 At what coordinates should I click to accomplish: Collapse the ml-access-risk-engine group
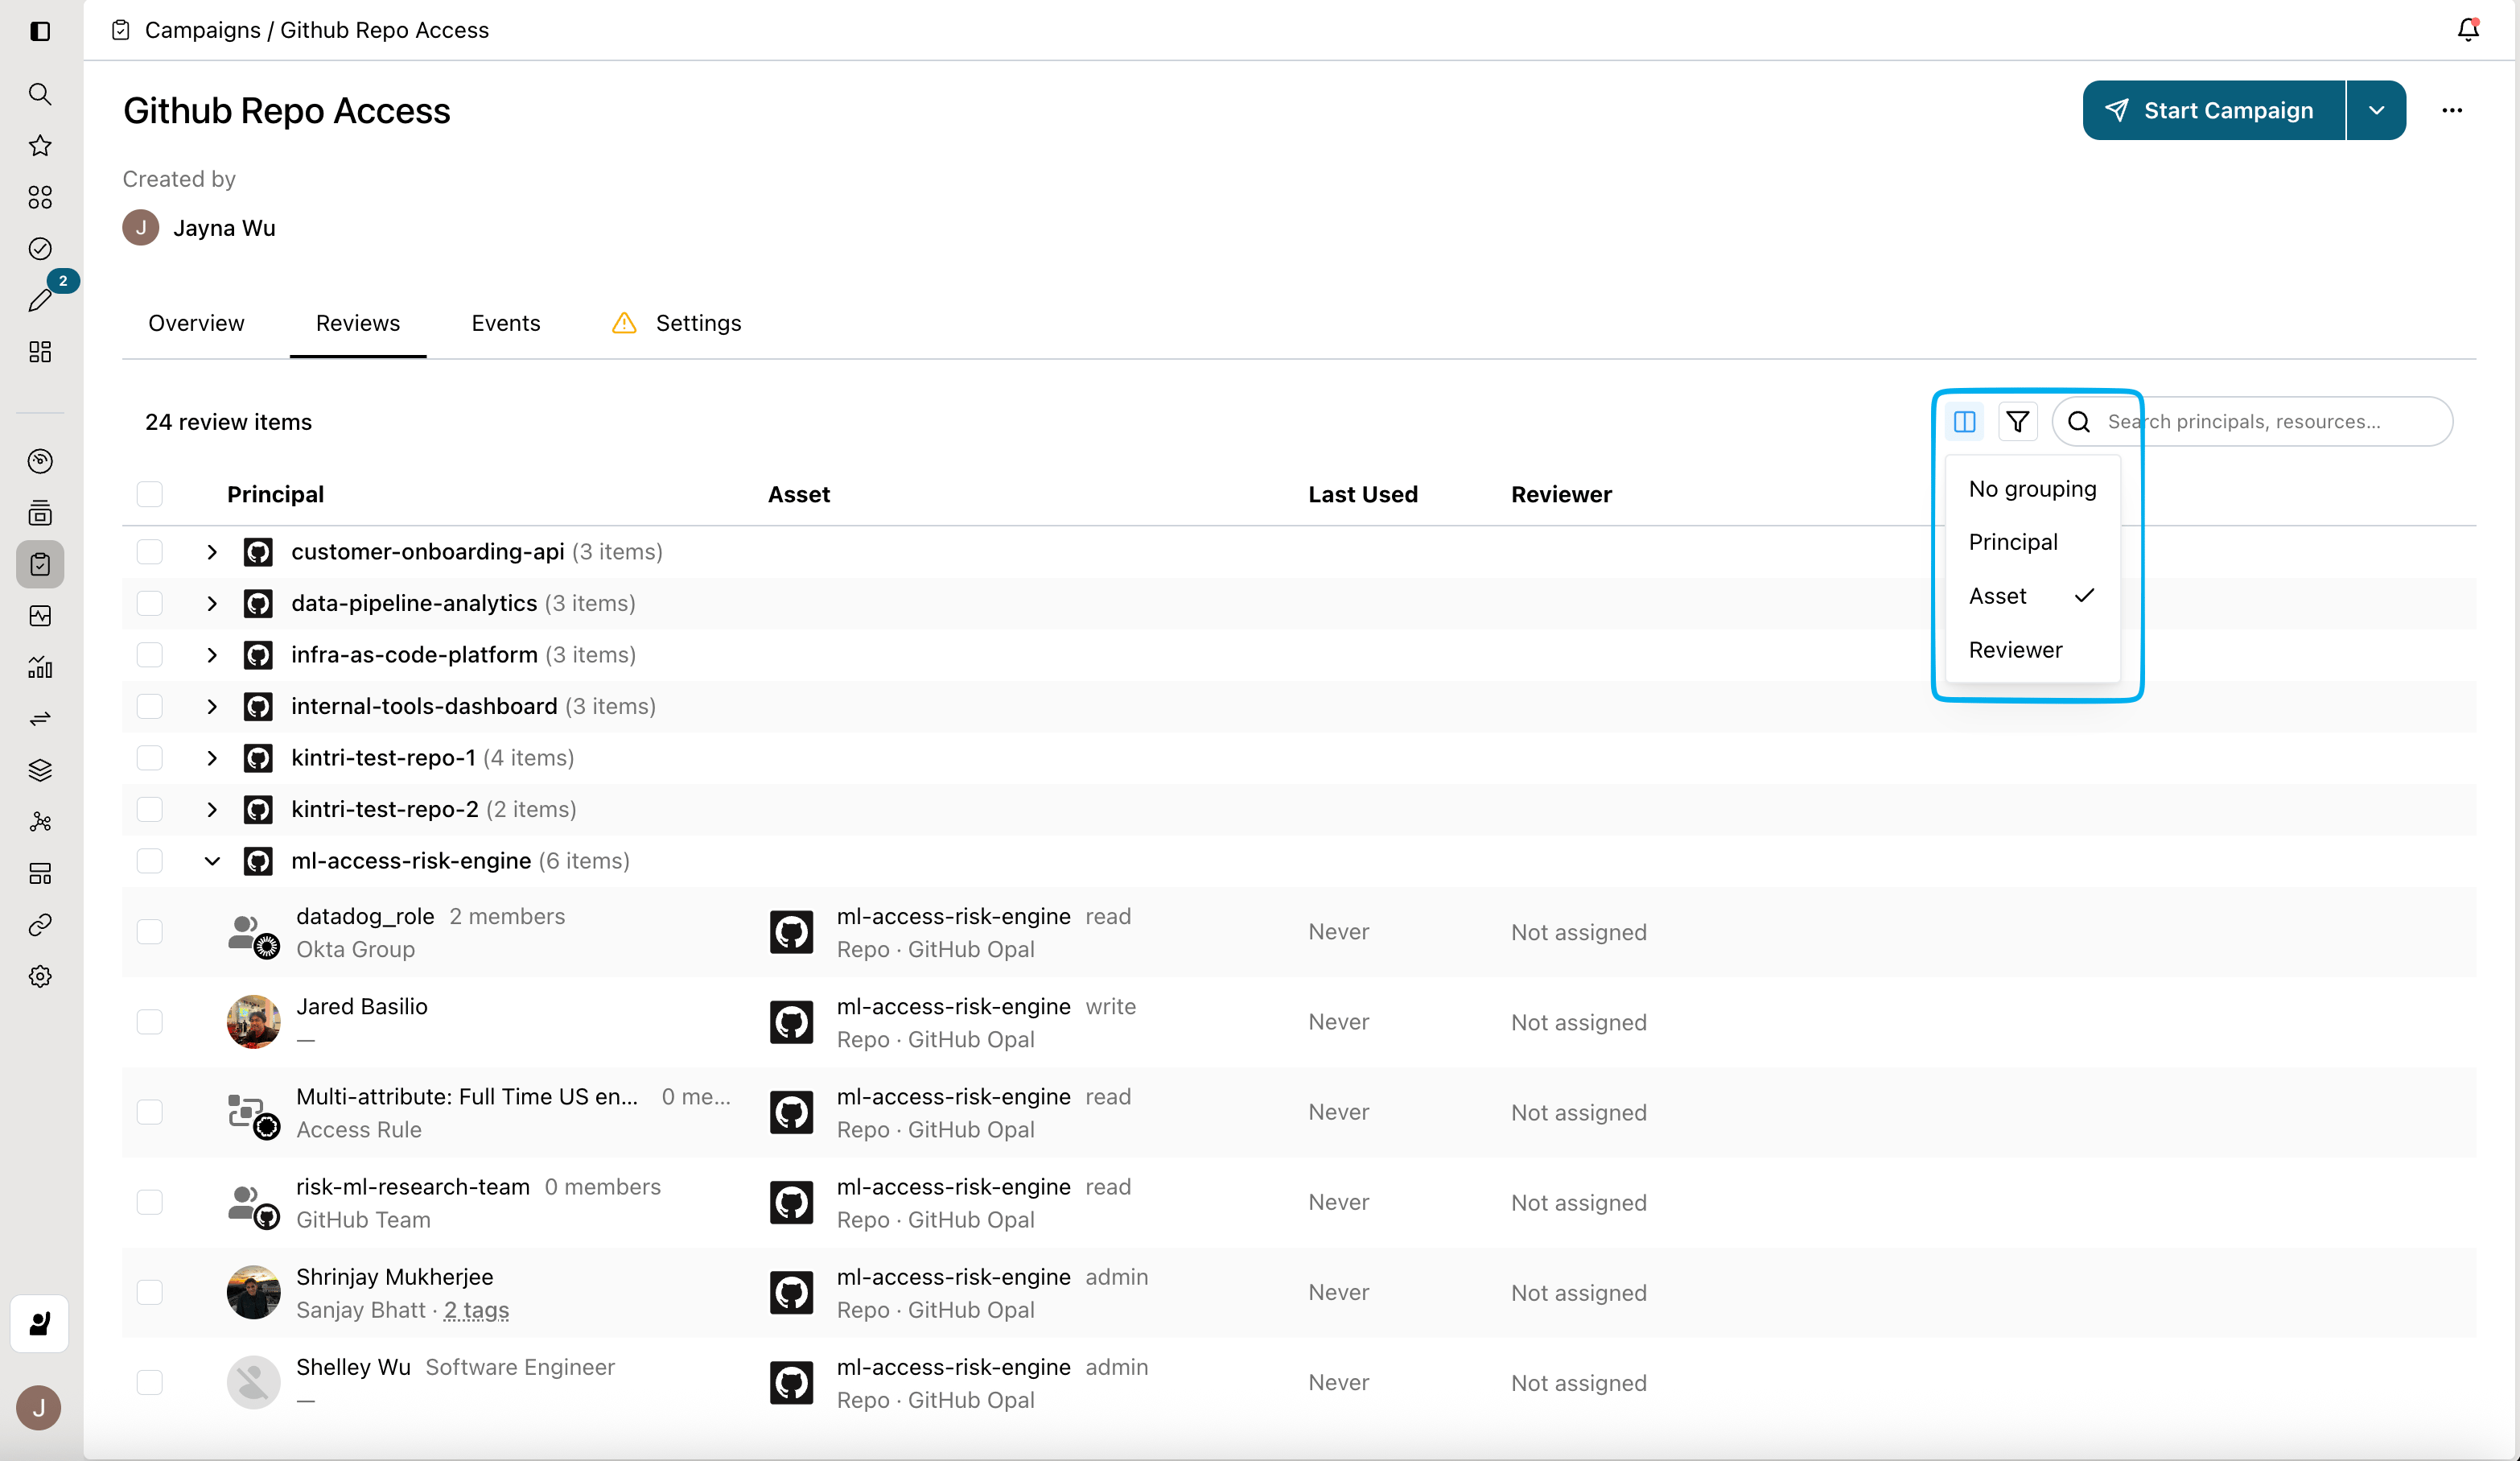point(212,861)
